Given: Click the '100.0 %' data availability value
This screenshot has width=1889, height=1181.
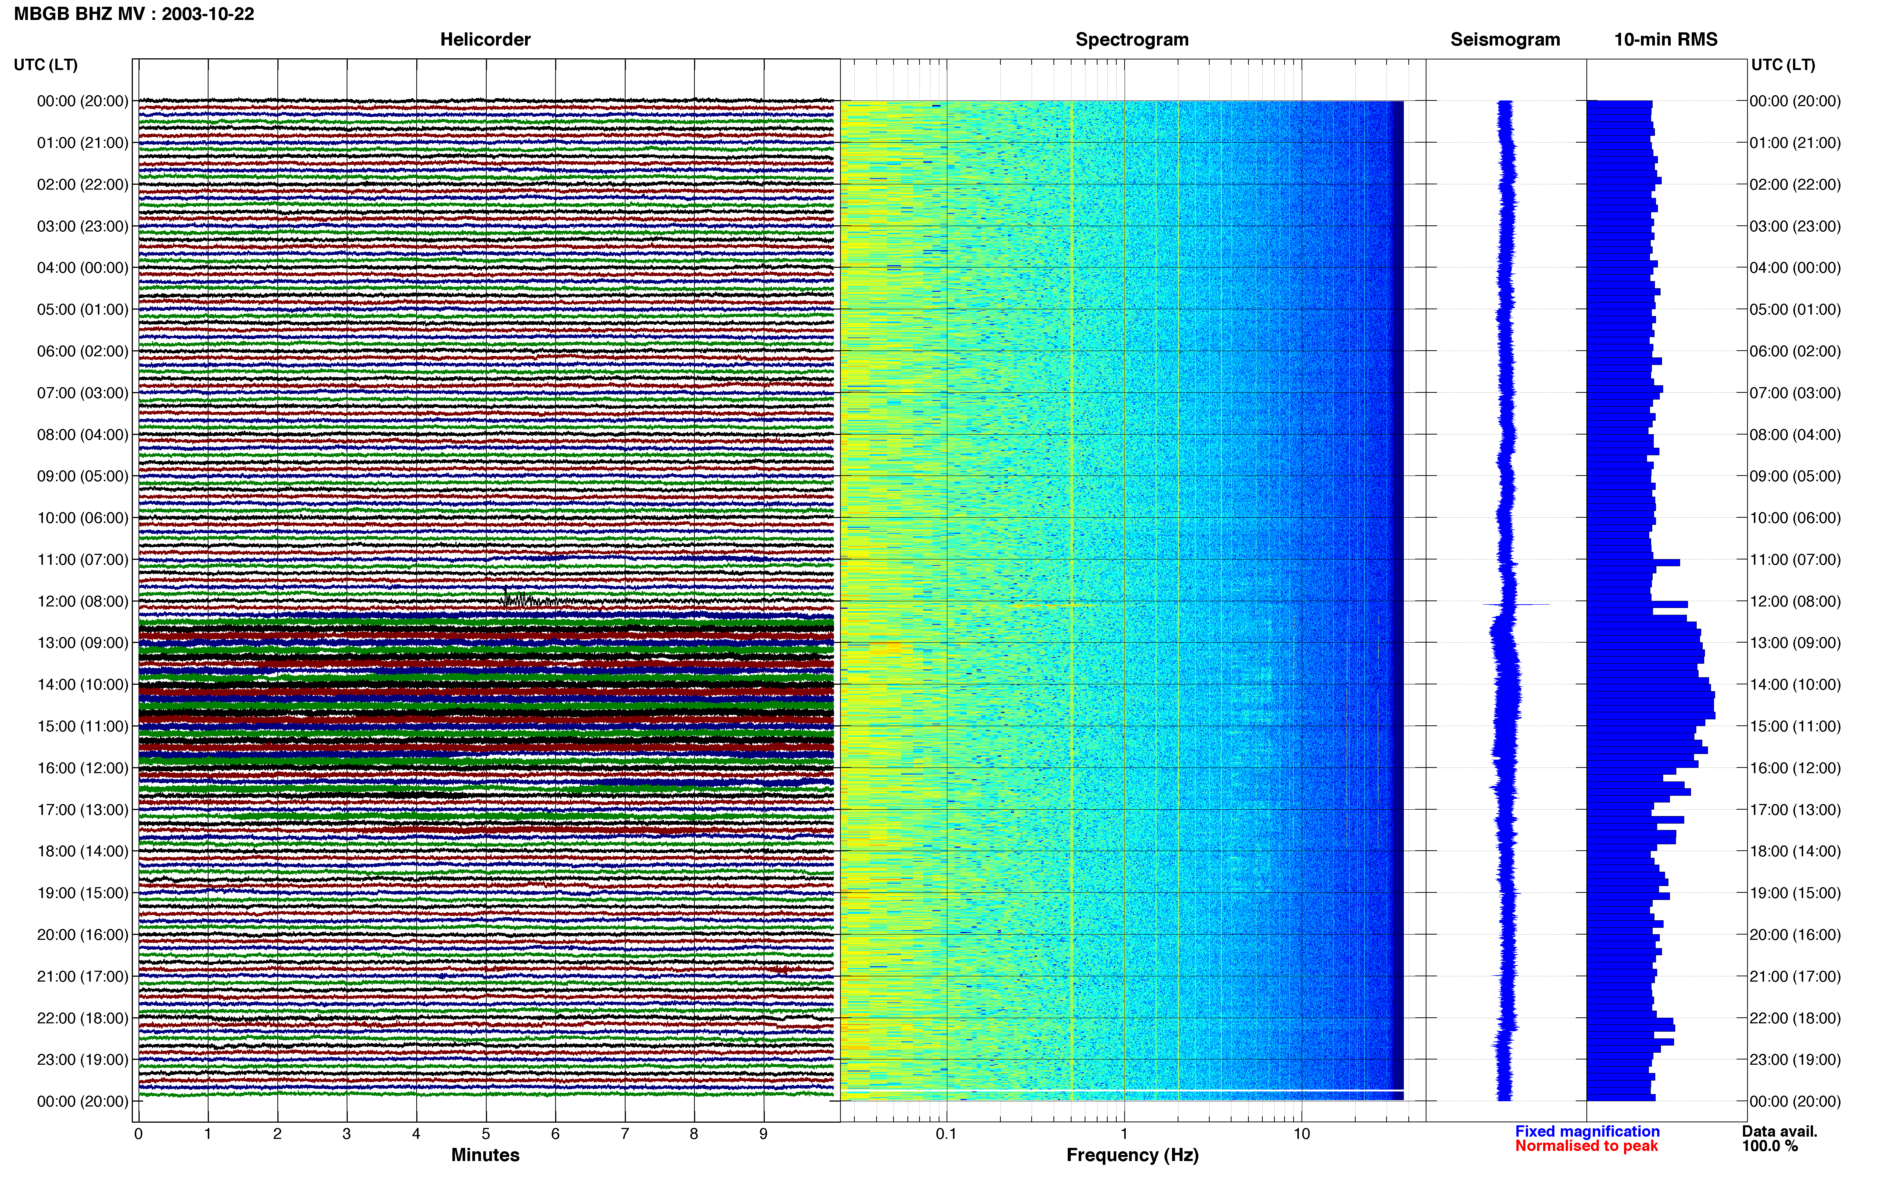Looking at the screenshot, I should tap(1769, 1146).
